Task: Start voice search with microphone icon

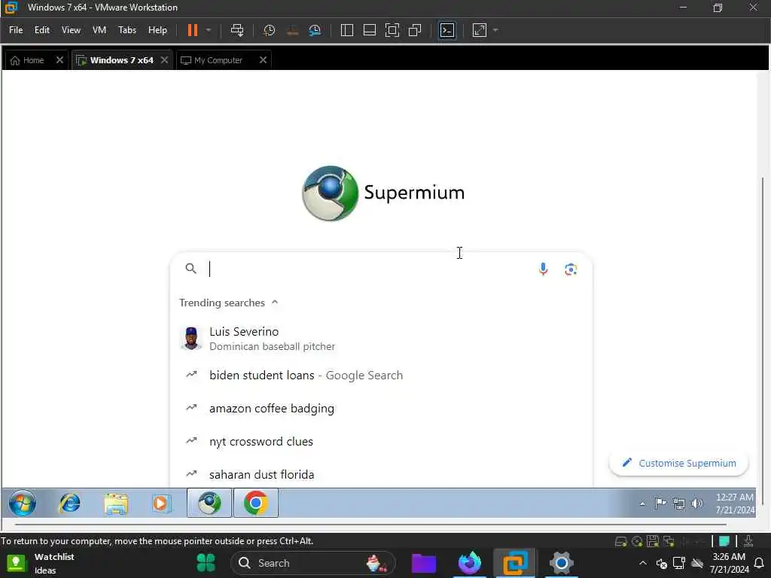Action: coord(543,269)
